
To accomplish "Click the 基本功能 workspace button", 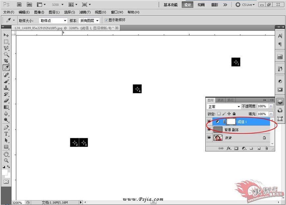I will [171, 5].
